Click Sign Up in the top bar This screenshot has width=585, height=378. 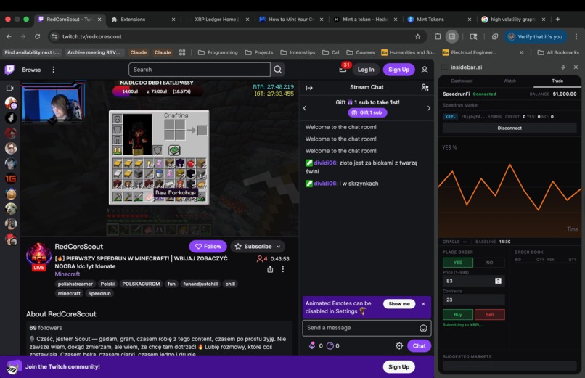pos(398,70)
